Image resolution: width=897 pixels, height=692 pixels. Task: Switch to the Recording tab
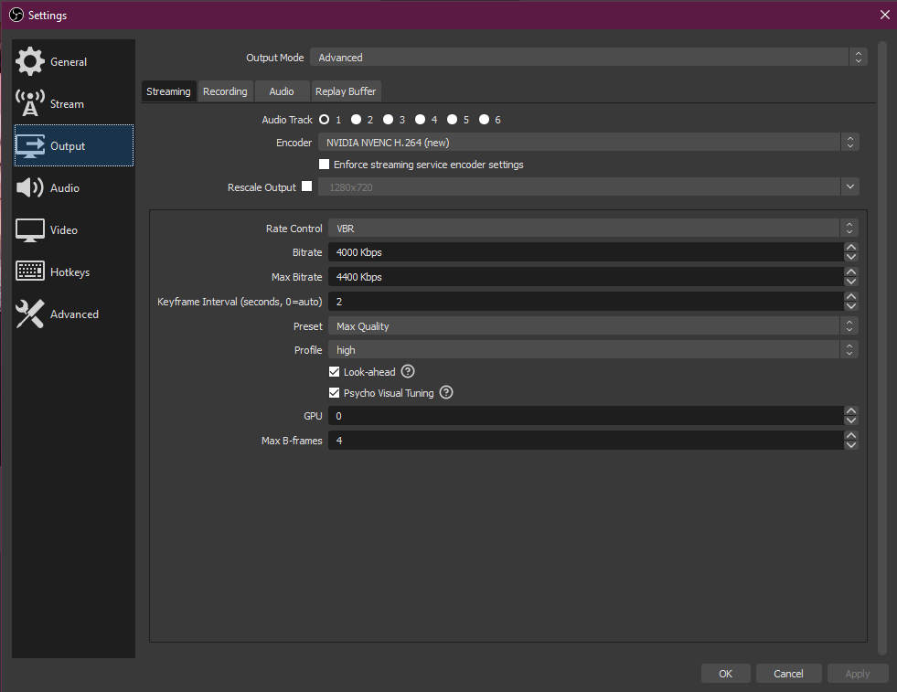pos(225,90)
